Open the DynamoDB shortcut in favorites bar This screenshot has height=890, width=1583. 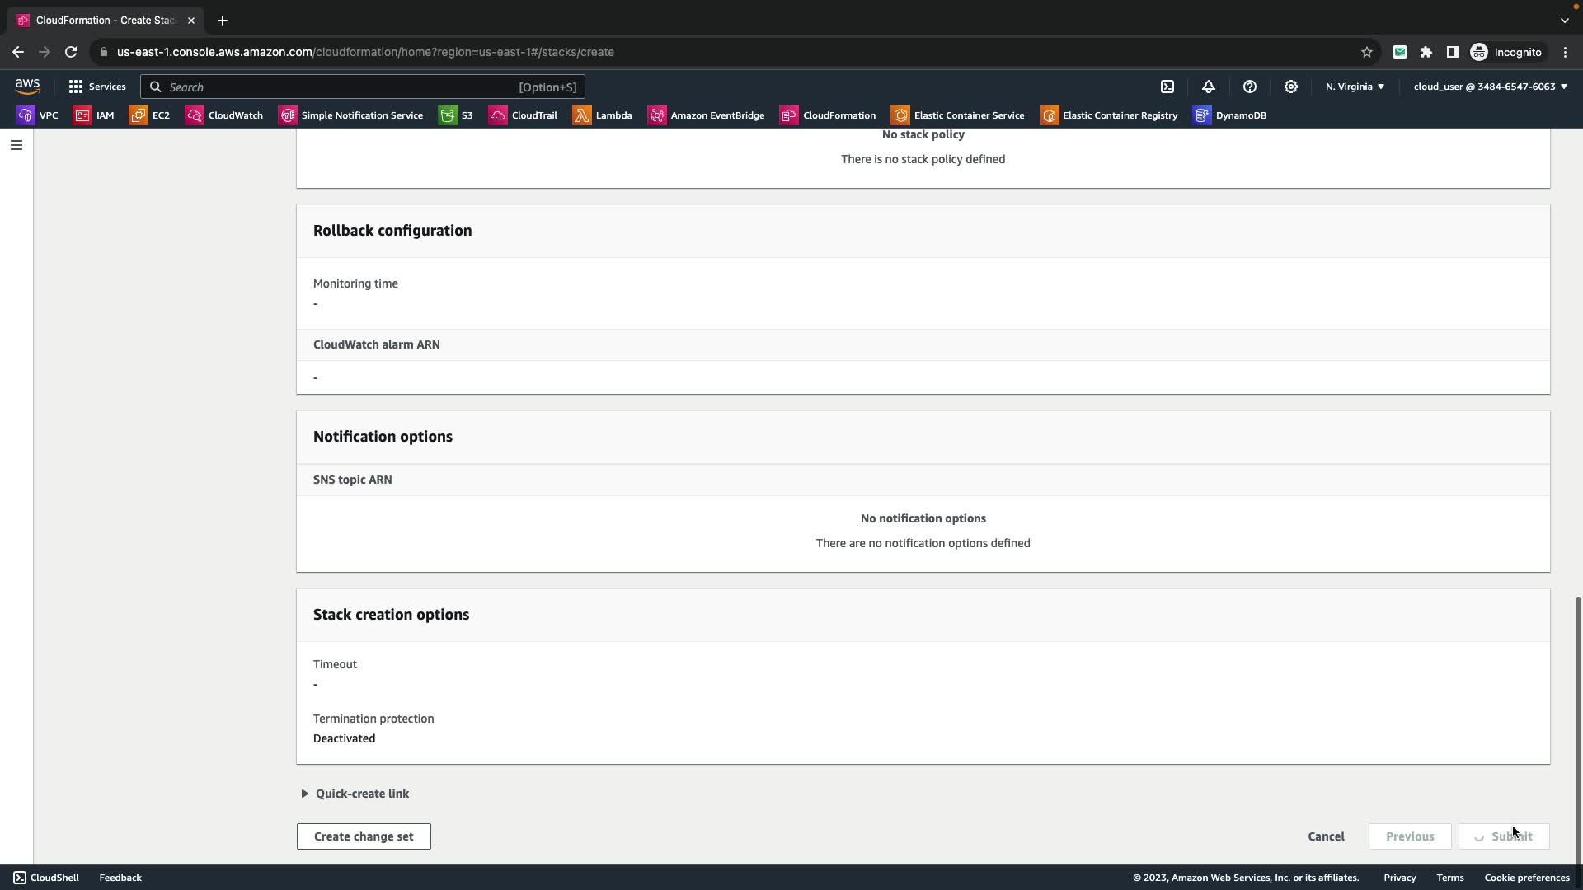[x=1229, y=115]
